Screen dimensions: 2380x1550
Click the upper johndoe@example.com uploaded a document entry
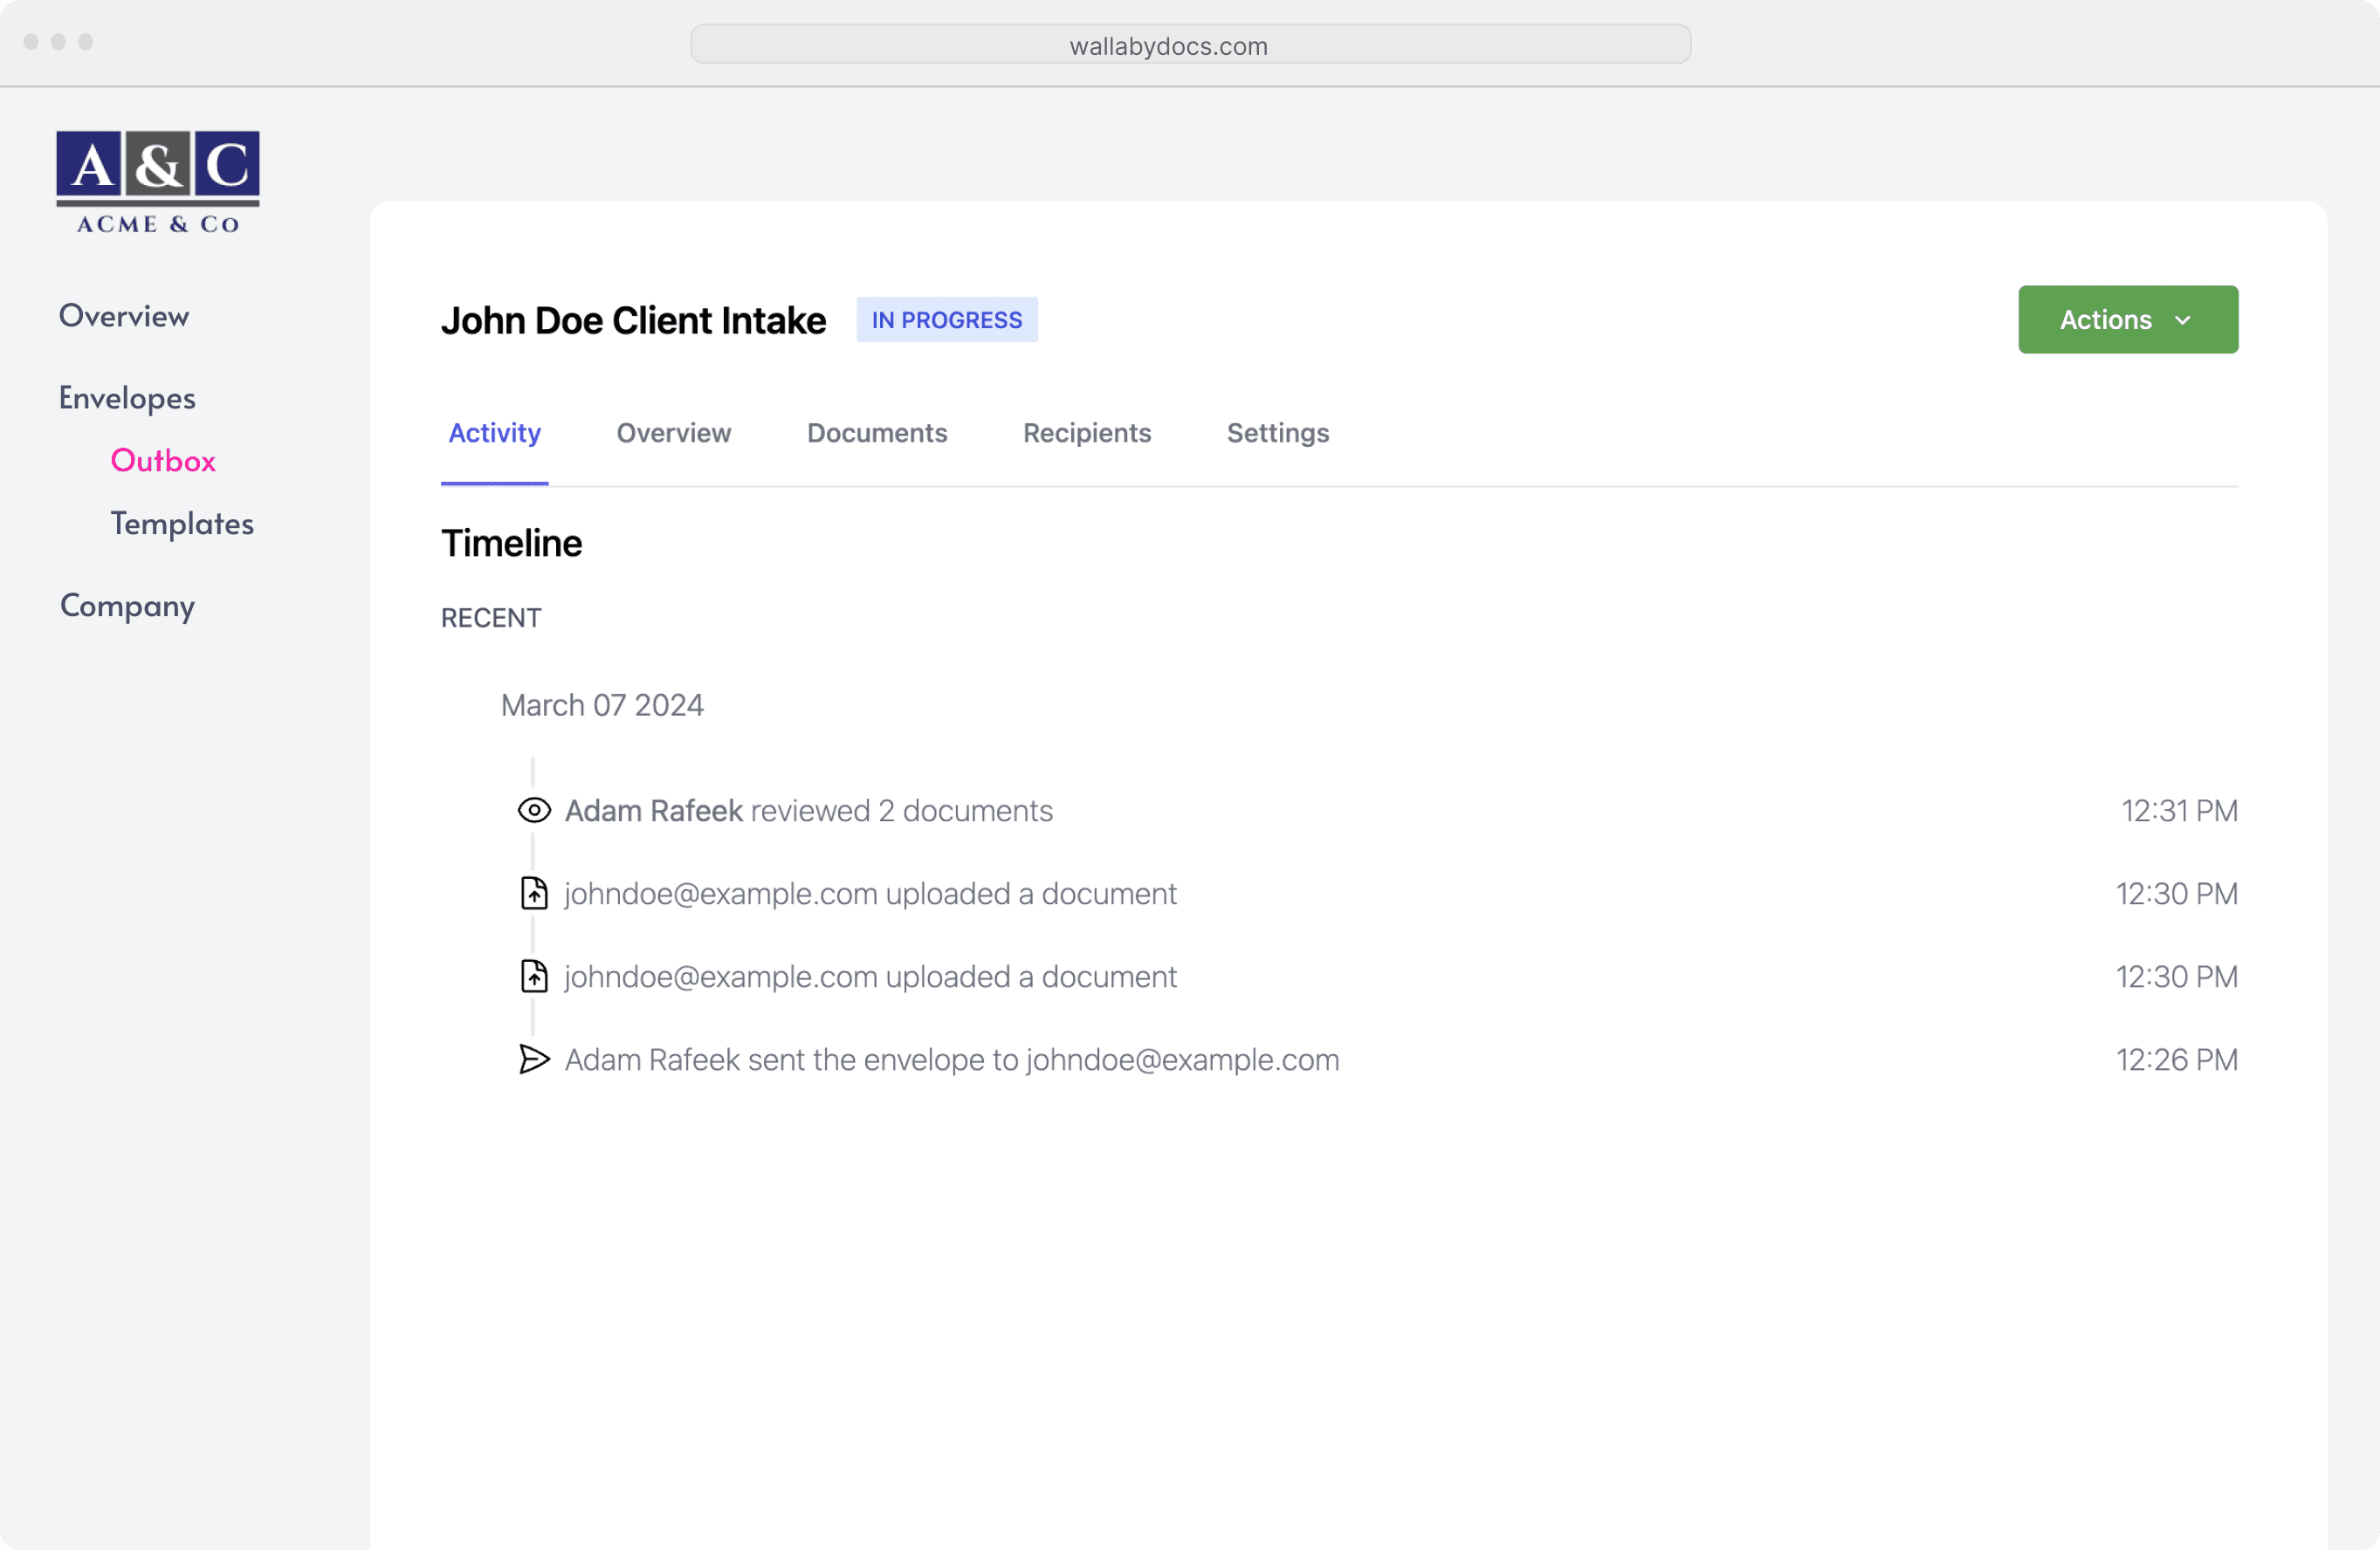click(x=870, y=894)
